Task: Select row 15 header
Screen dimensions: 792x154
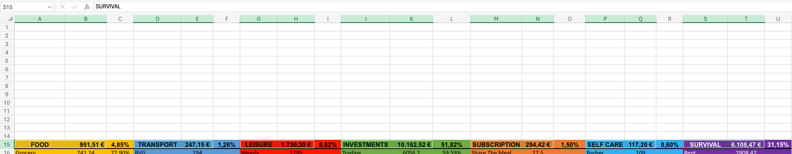Action: coord(7,144)
